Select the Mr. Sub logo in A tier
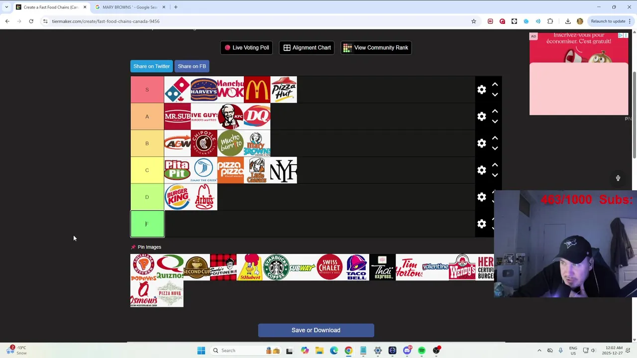Screen dimensions: 637x358 pyautogui.click(x=178, y=116)
